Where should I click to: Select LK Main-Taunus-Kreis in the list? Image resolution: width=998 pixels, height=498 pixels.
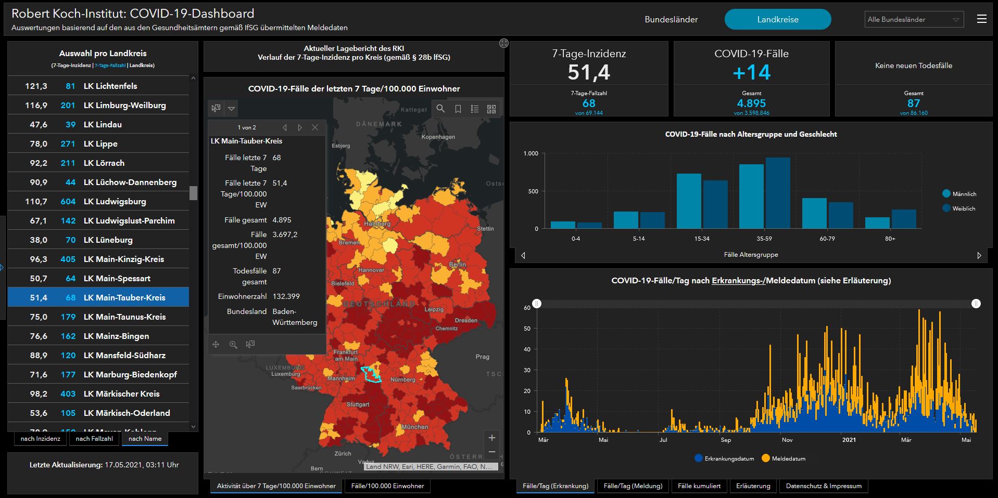(x=98, y=317)
